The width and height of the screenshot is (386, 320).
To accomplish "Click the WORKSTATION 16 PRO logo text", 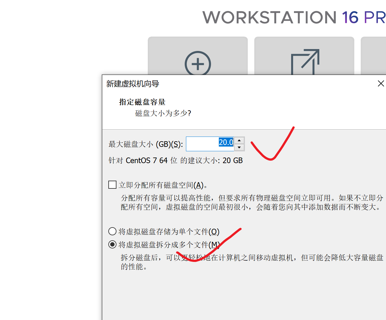I will 294,17.
